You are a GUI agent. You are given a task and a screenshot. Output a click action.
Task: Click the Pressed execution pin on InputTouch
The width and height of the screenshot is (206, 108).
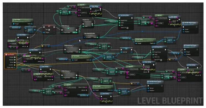[x=15, y=57]
